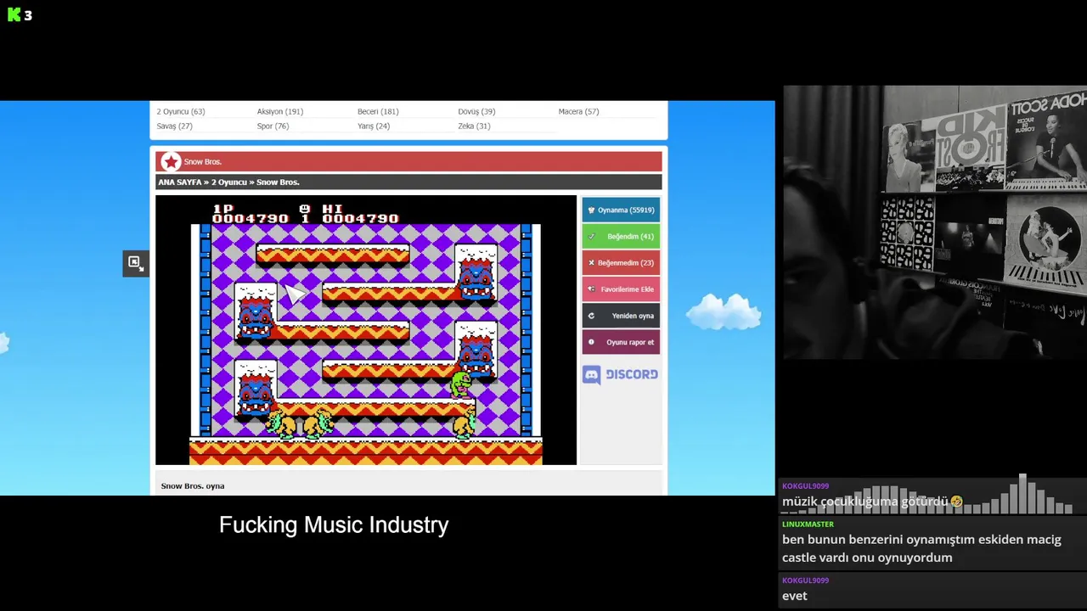
Task: Click the heart icon on Favorilerime Ekle
Action: click(592, 289)
